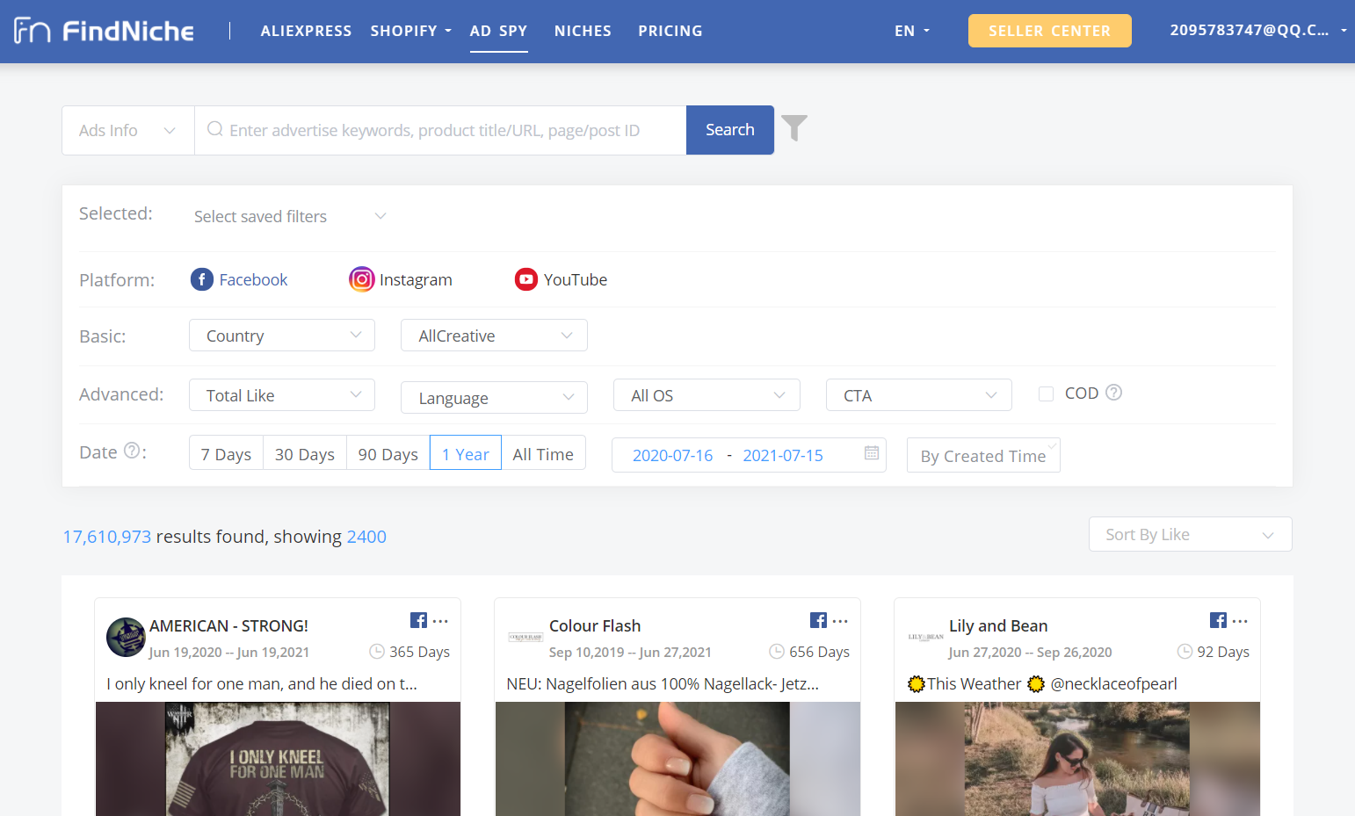This screenshot has width=1355, height=816.
Task: Go to the PRICING nav item
Action: tap(670, 31)
